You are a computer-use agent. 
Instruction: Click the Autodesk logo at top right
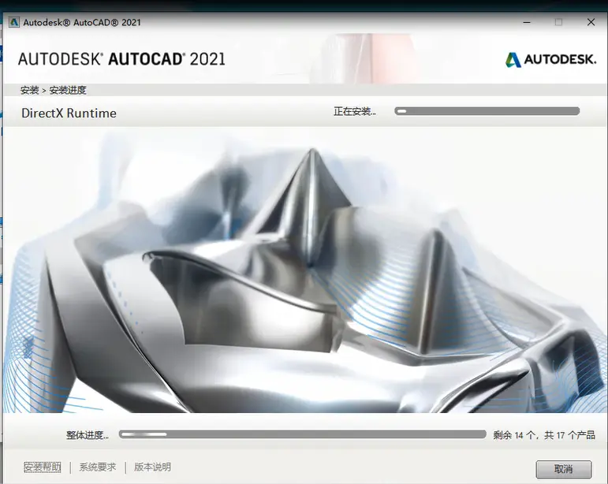point(550,60)
